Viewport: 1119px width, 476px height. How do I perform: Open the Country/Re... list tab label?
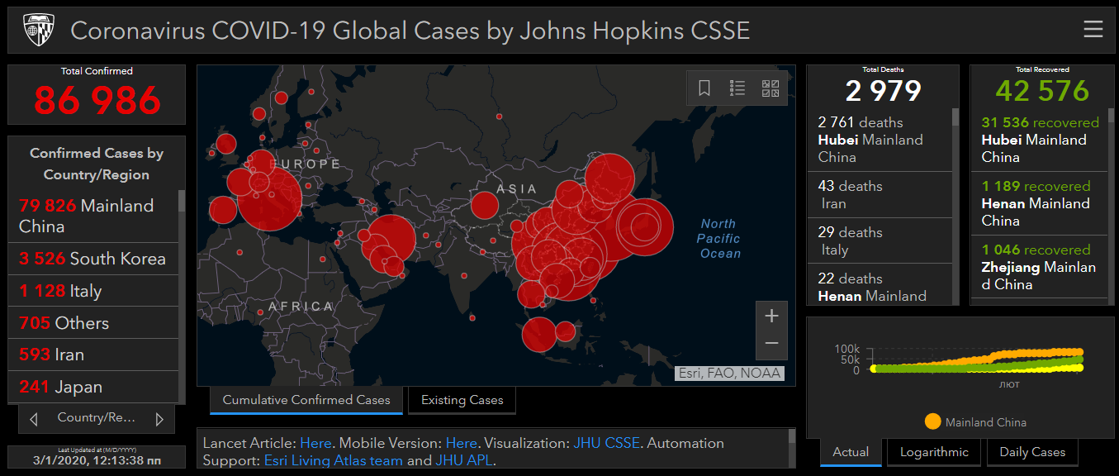click(97, 417)
